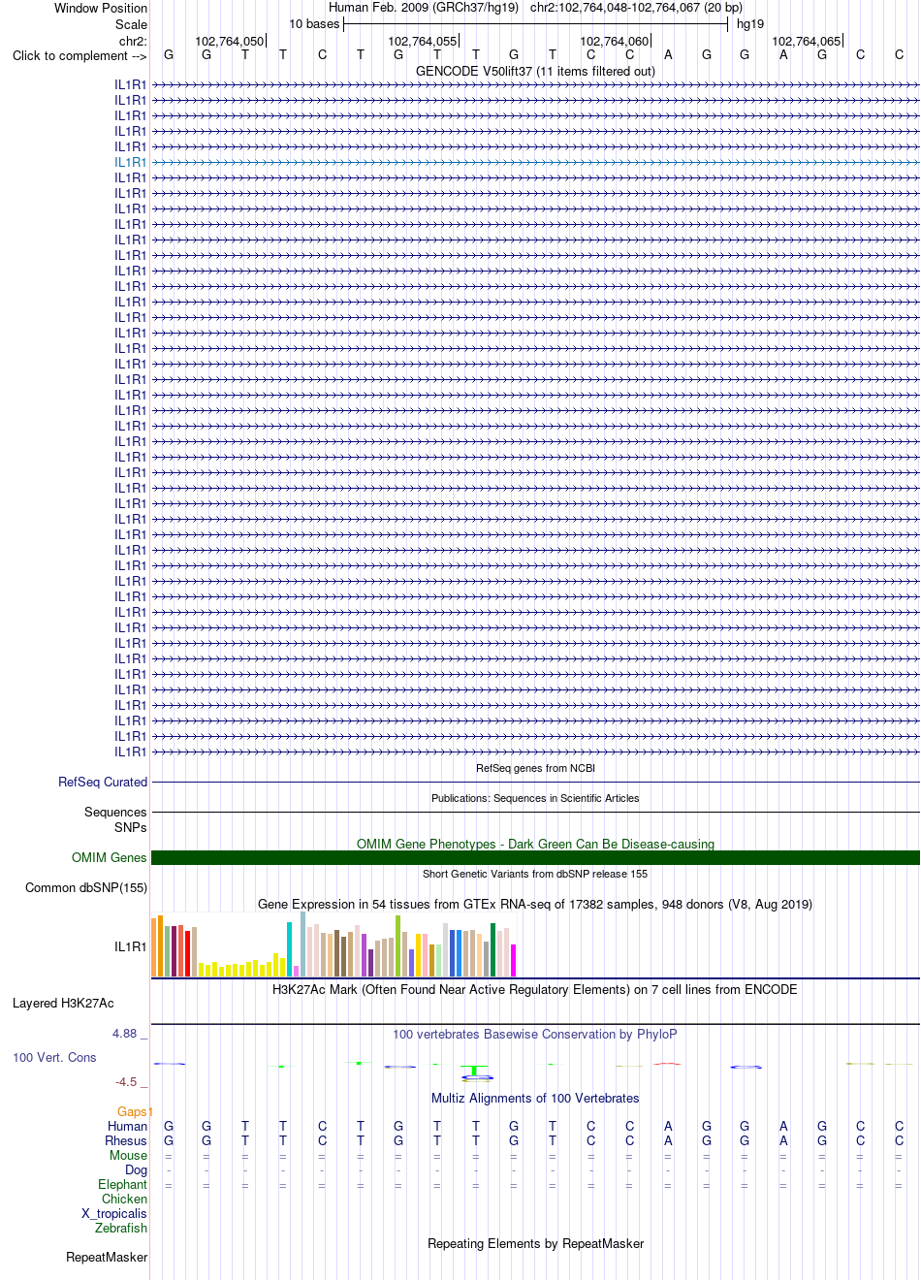Screen dimensions: 921x1280
Task: Open '100 vertebrates Basewise Conservation by PhyloP' title
Action: coord(535,1034)
